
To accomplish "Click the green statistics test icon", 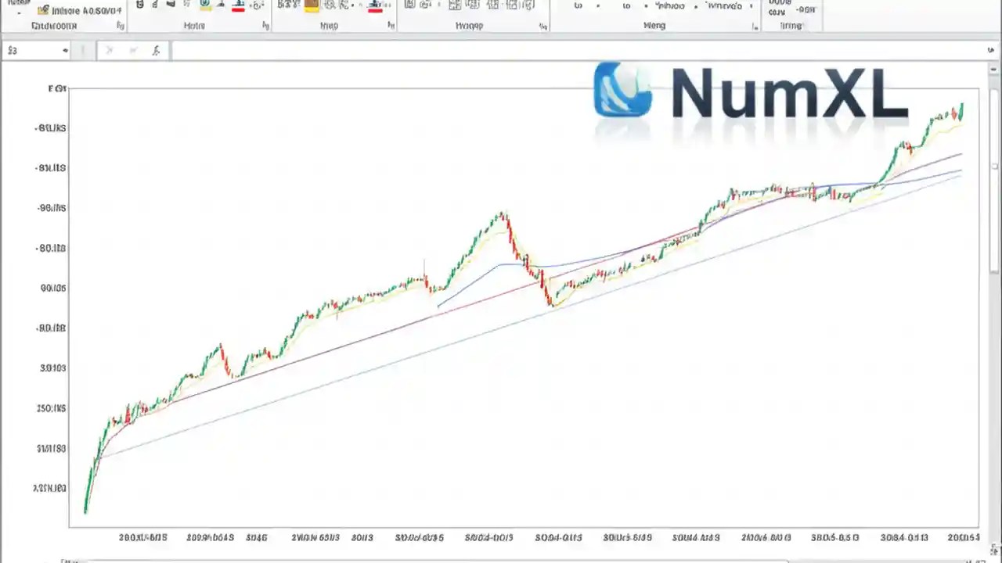I will click(x=204, y=6).
